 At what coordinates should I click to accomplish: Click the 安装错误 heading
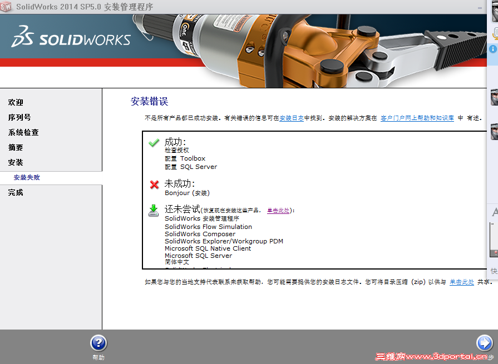149,102
